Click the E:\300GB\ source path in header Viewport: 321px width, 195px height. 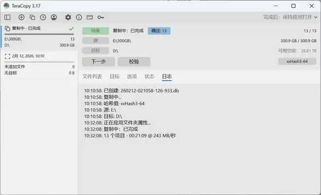[x=122, y=41]
